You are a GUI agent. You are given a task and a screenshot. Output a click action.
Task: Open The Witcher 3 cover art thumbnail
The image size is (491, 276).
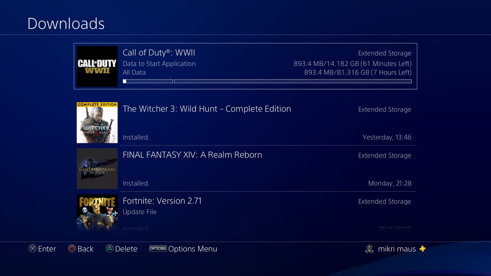[97, 123]
